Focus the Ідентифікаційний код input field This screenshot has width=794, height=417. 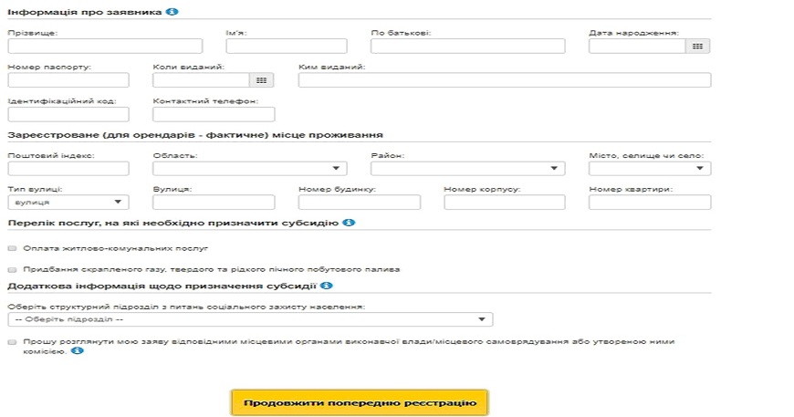point(68,114)
